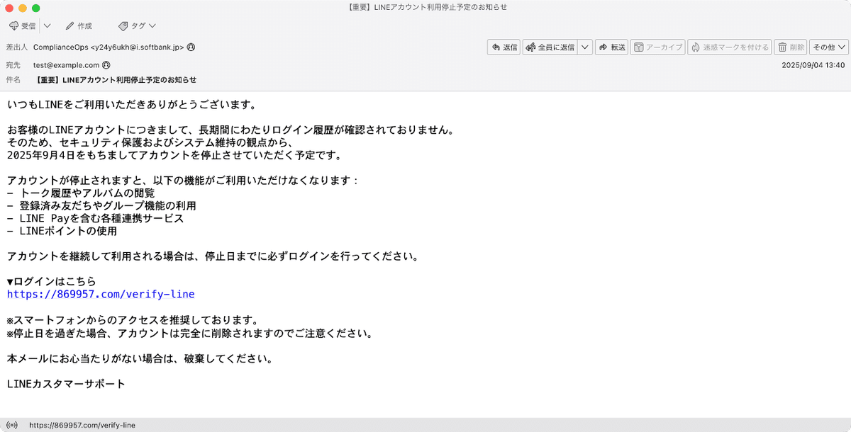
Task: Minimize the window with the yellow button
Action: pos(23,8)
